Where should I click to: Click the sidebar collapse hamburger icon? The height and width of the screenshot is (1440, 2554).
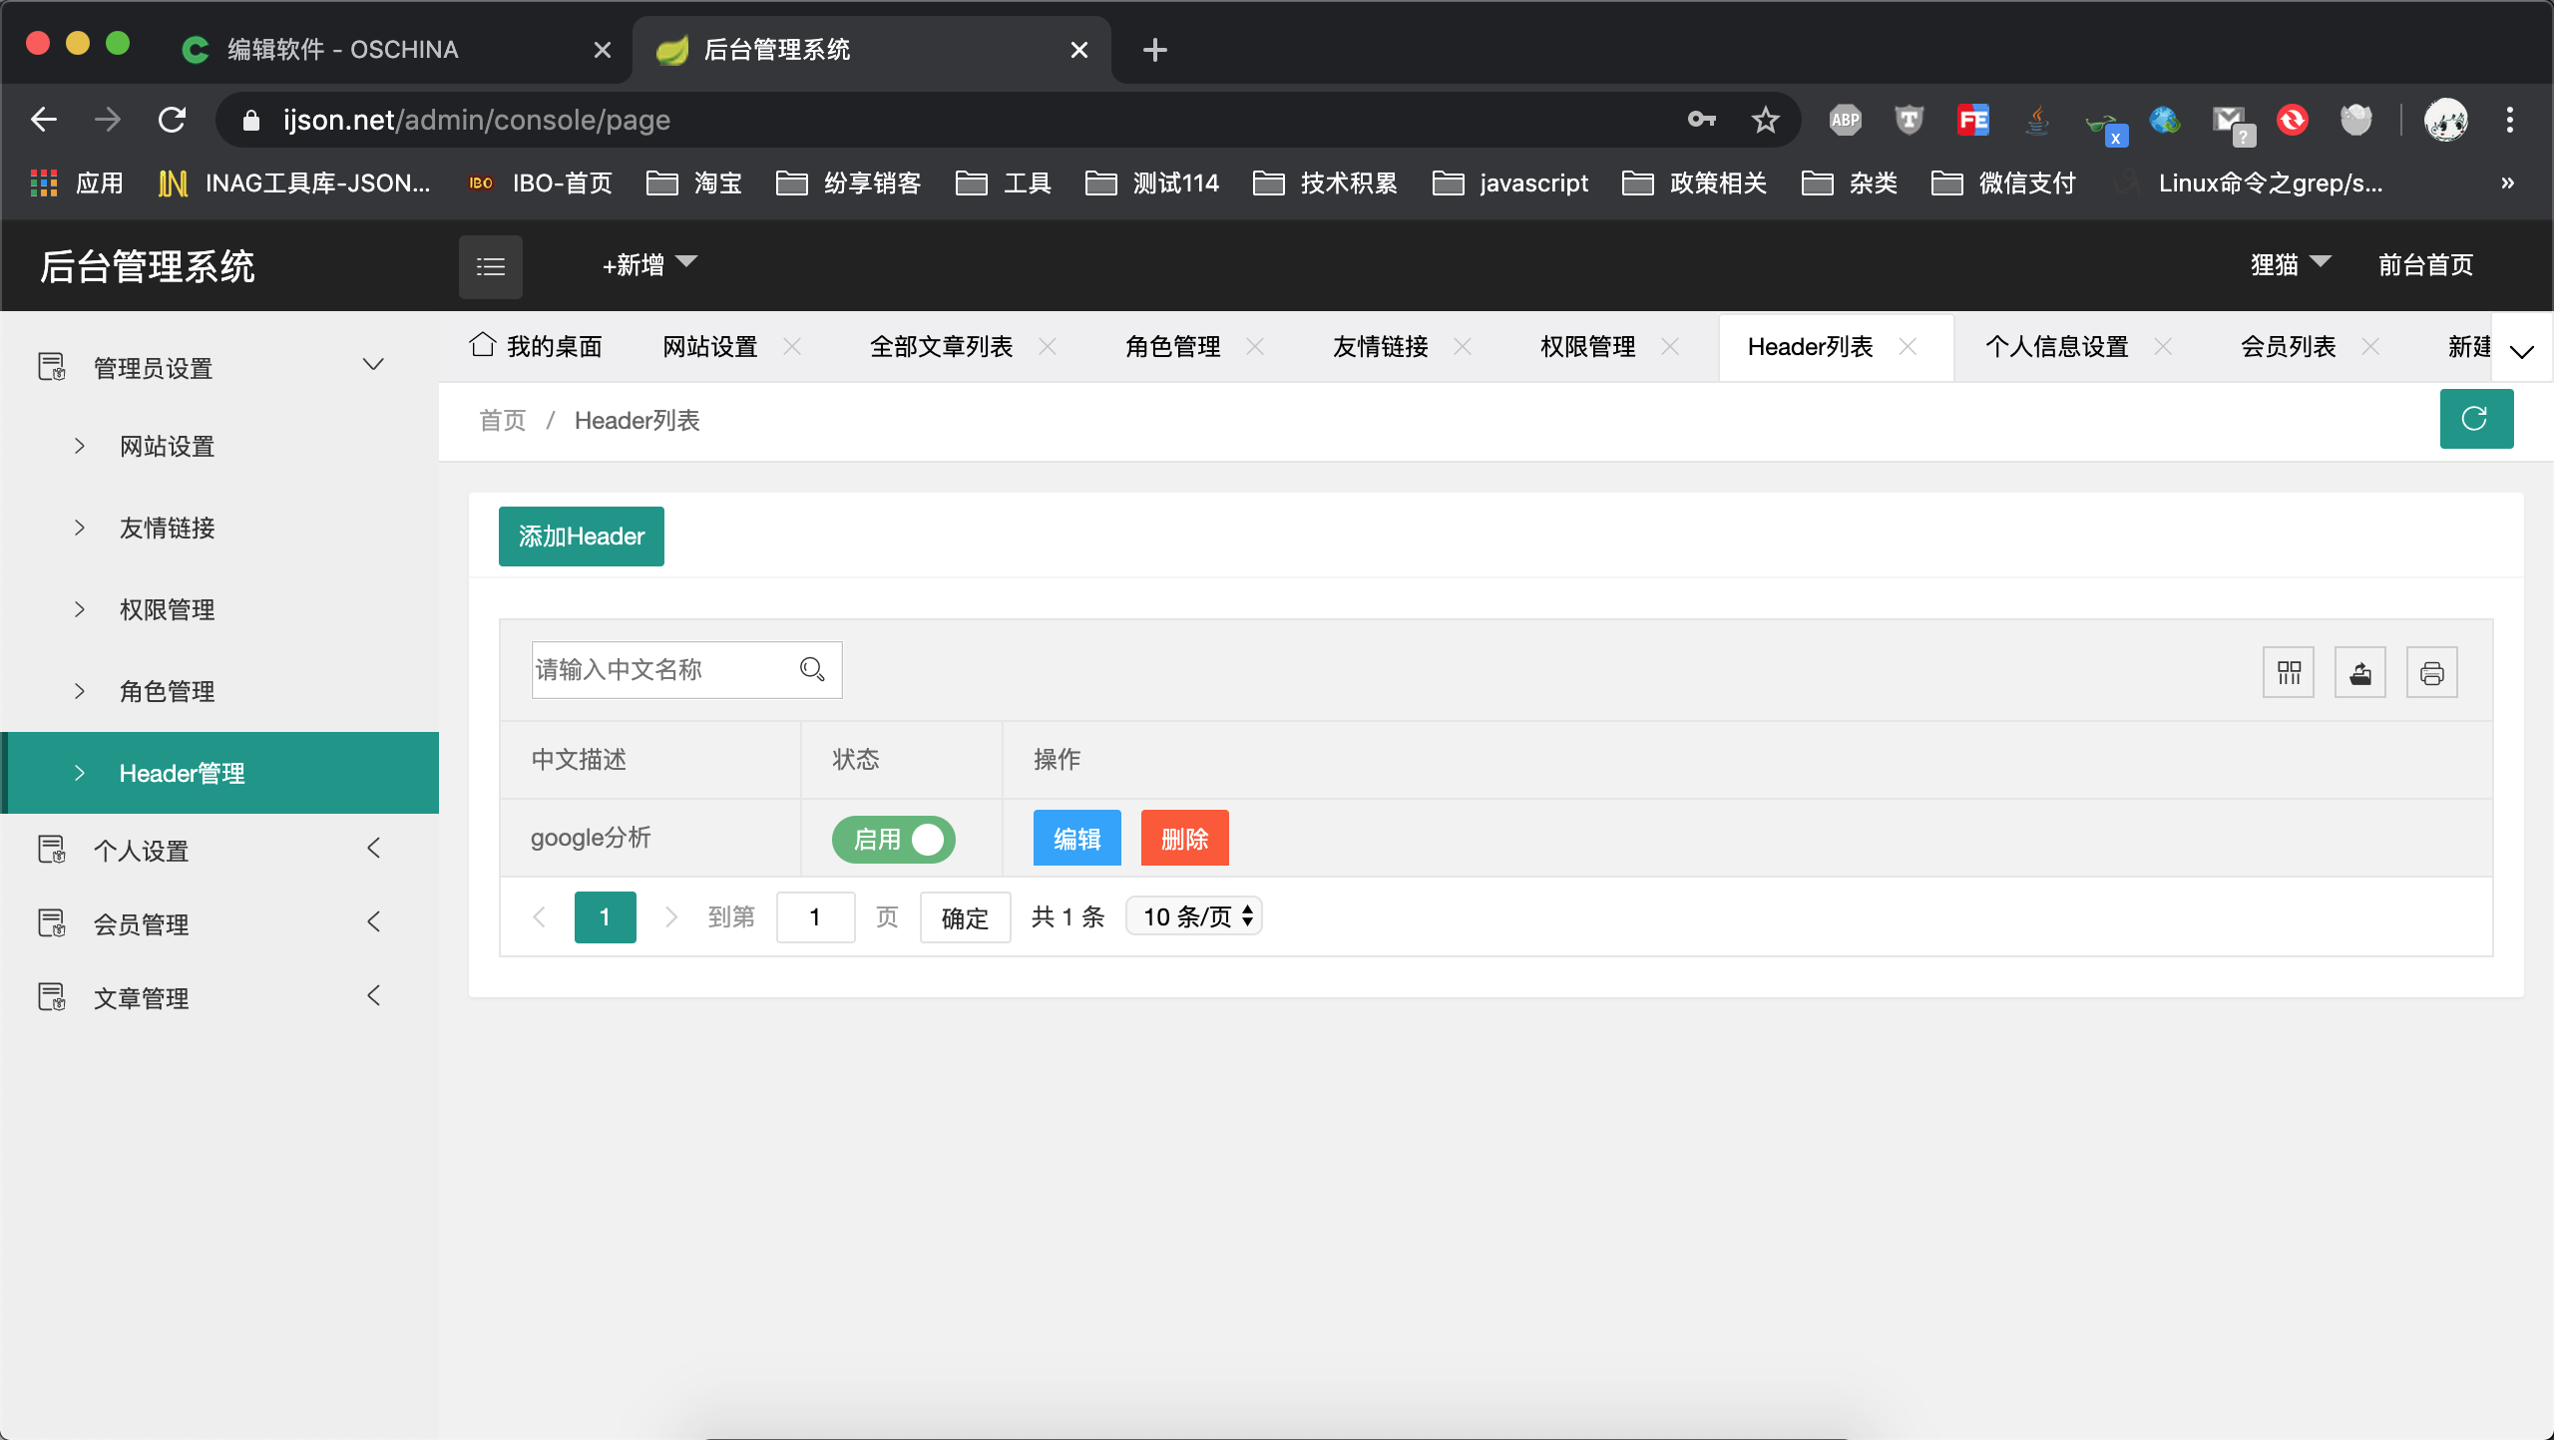pyautogui.click(x=490, y=266)
